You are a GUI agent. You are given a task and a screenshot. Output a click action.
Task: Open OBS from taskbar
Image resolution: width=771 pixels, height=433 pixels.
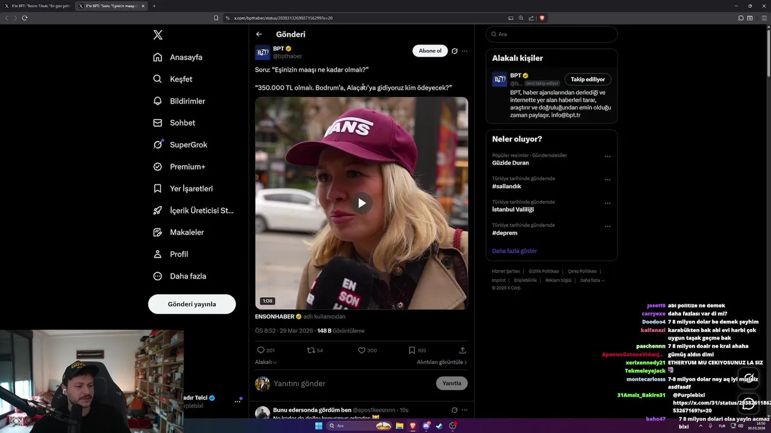(x=453, y=426)
